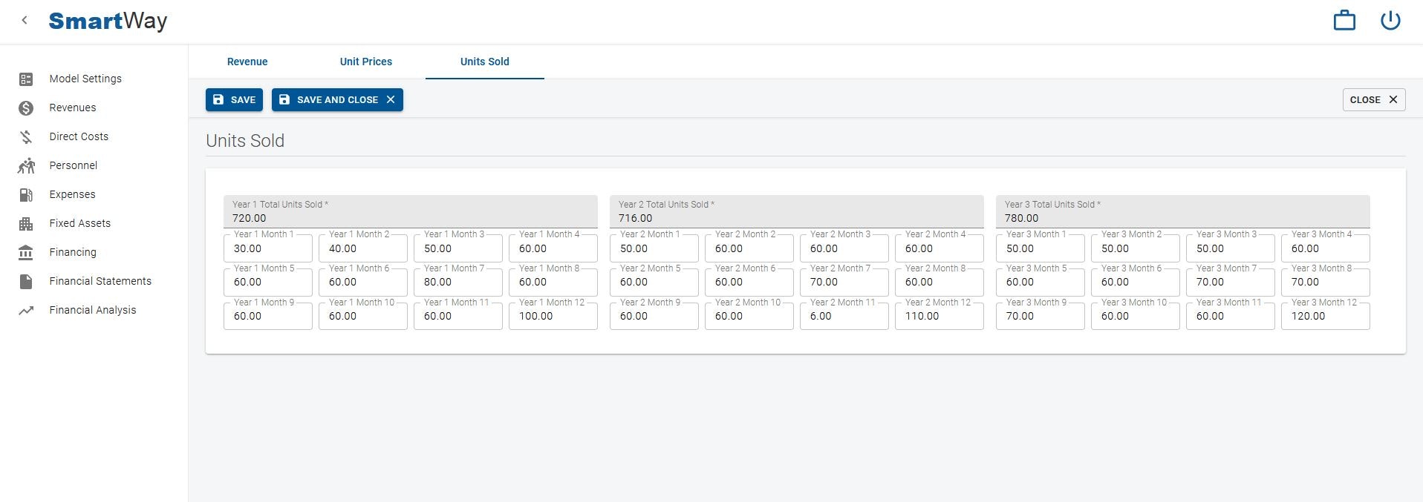
Task: Switch to the Revenue tab
Action: (x=247, y=62)
